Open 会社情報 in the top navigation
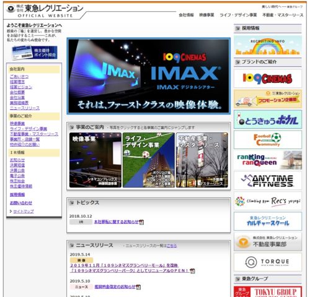The image size is (310, 297). coord(186,15)
